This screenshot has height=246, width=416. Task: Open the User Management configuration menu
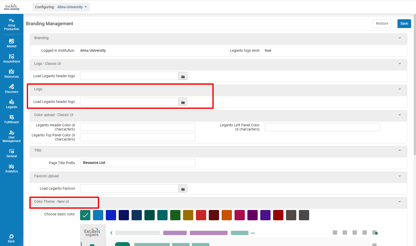tap(12, 136)
